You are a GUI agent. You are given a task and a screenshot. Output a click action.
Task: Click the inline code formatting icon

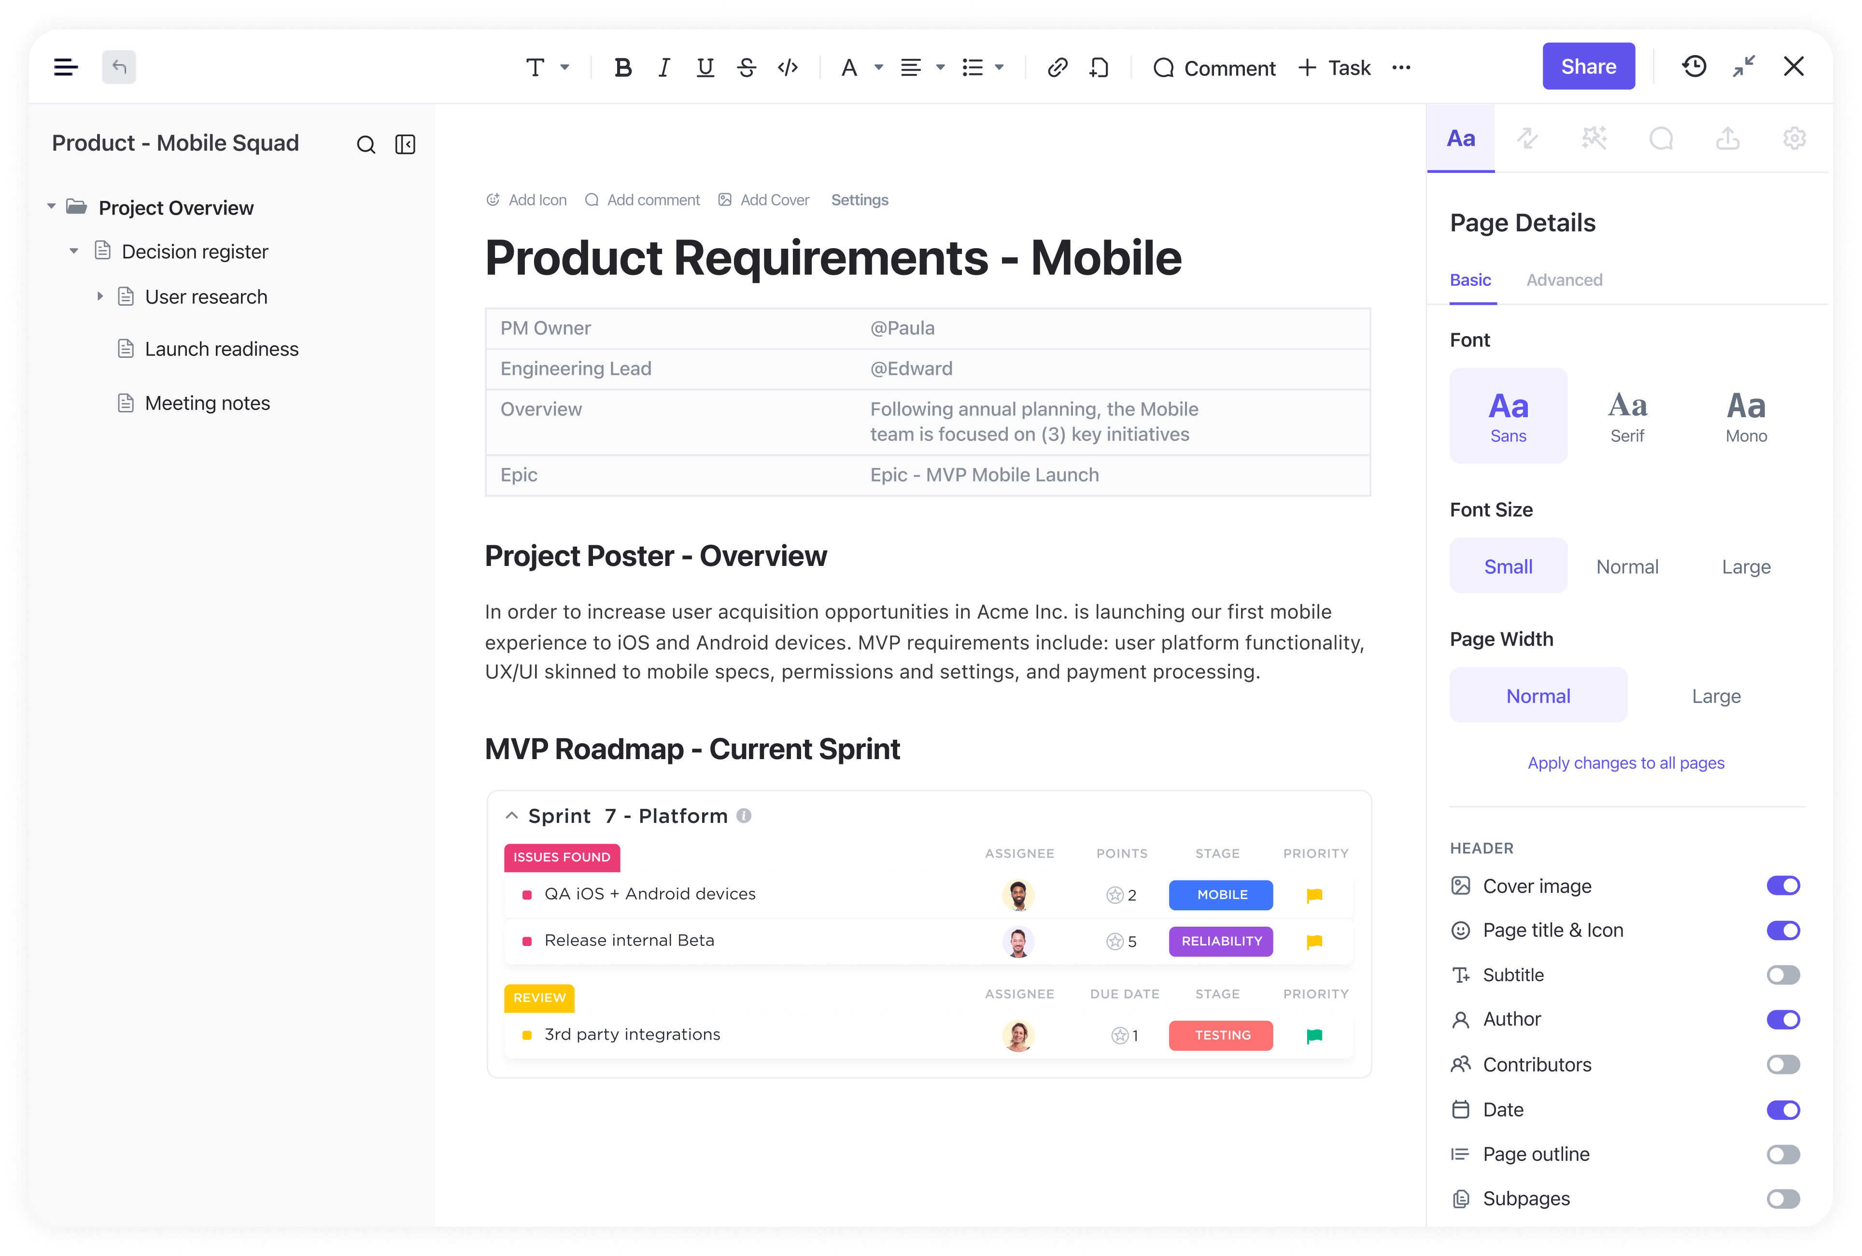pos(789,67)
